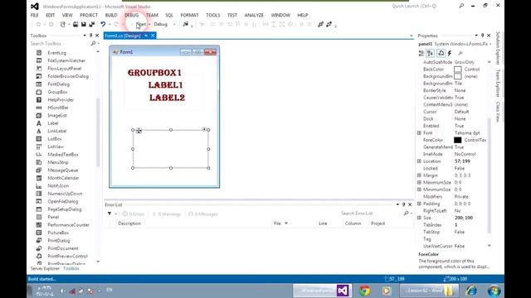Click the Save All toolbar icon
Screen dimensions: 531x298
click(92, 24)
